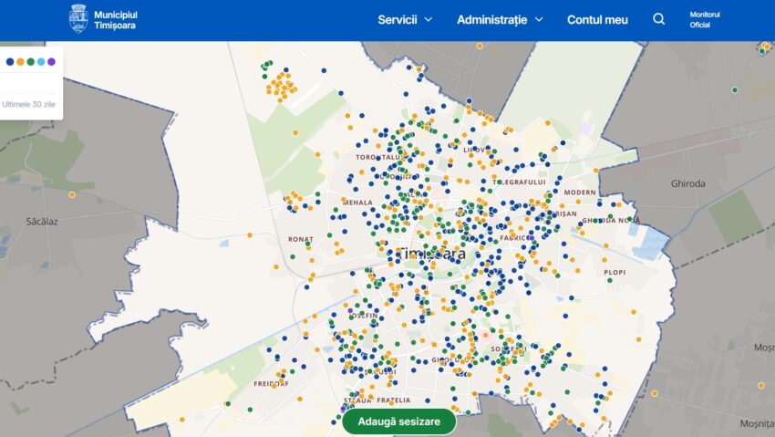775x437 pixels.
Task: Select the orange legend dot
Action: 20,62
